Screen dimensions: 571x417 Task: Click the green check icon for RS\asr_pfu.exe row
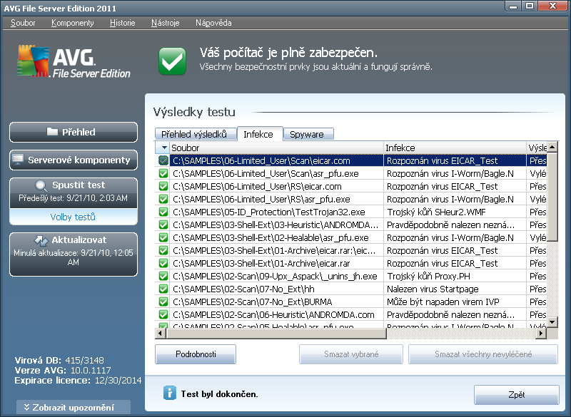tap(163, 199)
